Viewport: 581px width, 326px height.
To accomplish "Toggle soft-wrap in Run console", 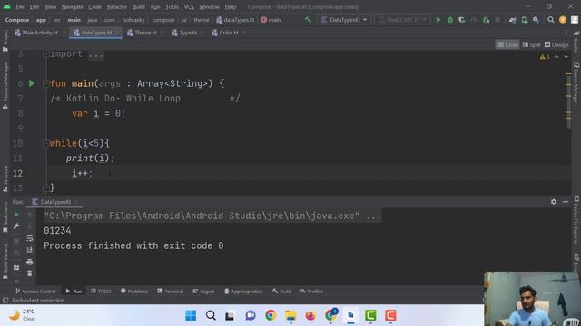I will 30,238.
